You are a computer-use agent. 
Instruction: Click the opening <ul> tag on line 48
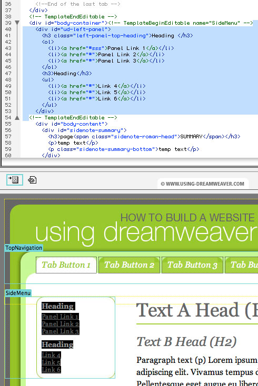(x=48, y=80)
